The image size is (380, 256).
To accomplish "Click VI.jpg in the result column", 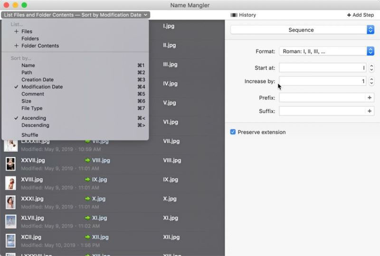I will [x=171, y=122].
